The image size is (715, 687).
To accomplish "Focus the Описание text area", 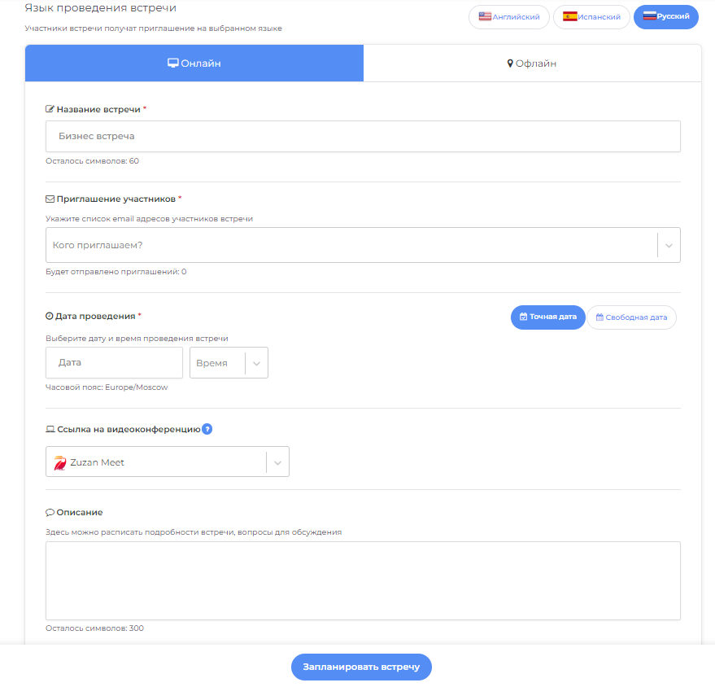I will (x=363, y=580).
